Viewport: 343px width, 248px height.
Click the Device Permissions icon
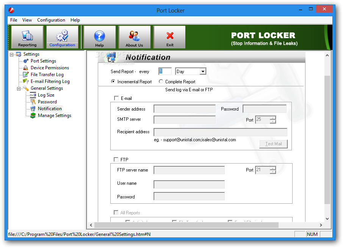(26, 68)
